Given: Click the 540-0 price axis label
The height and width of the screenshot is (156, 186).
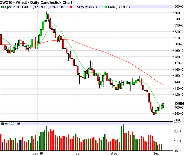Looking at the screenshot, I should [179, 19].
